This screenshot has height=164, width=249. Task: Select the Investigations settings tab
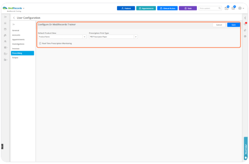(x=18, y=44)
